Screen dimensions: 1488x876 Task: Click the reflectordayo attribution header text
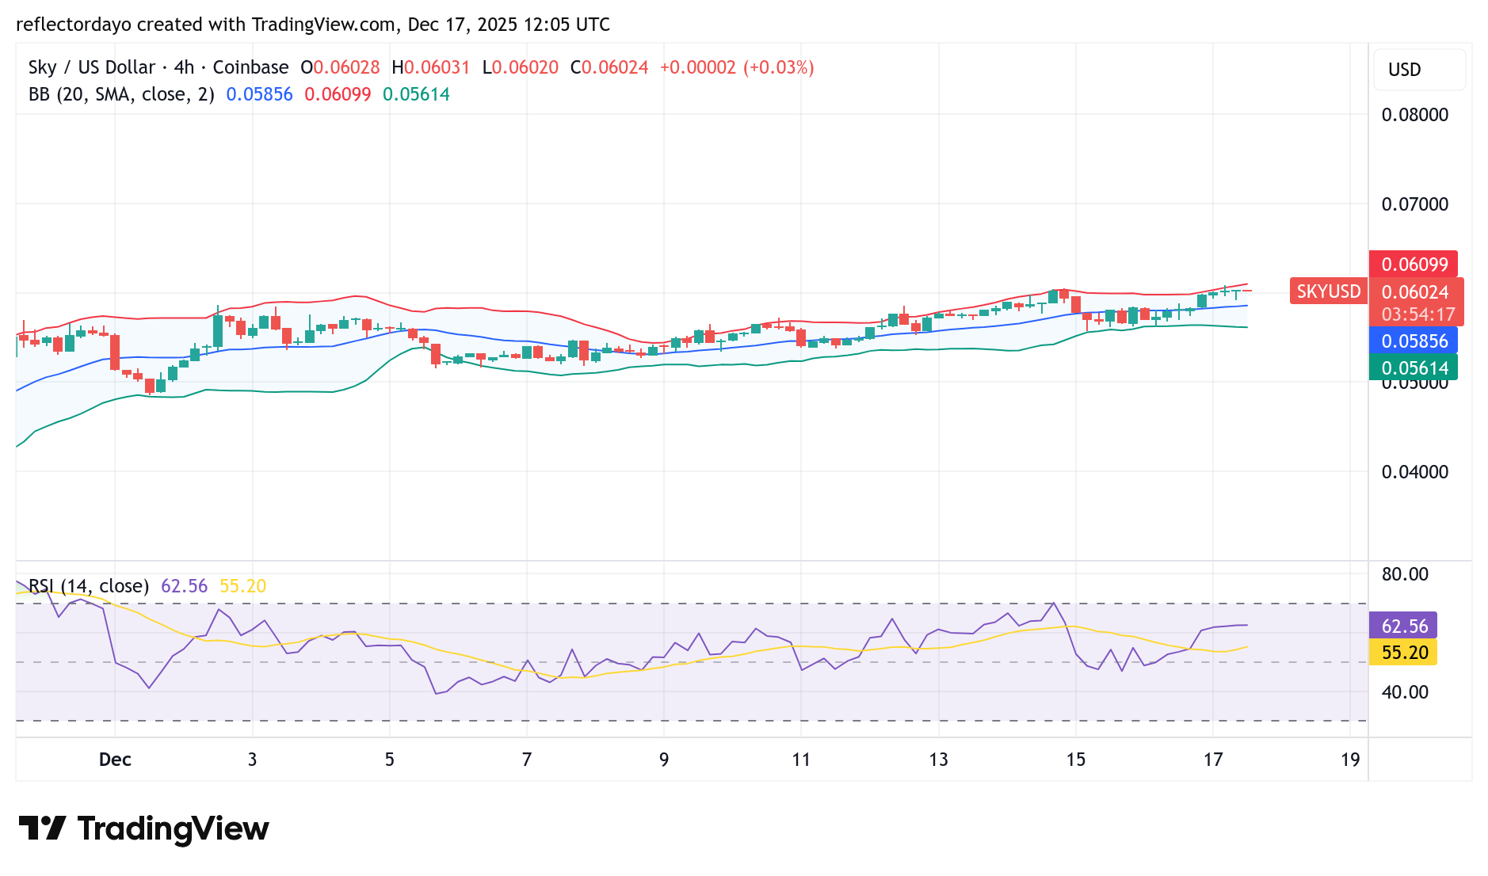coord(313,25)
